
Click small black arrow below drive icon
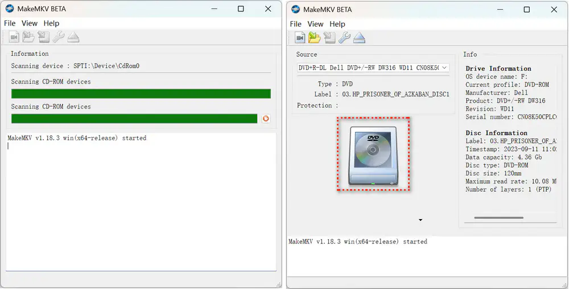point(420,220)
